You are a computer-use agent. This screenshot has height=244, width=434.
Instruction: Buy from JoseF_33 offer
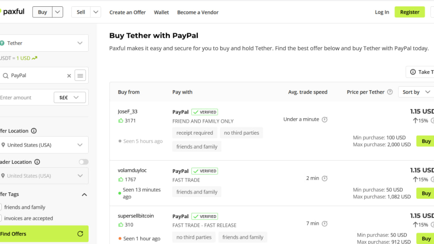click(x=426, y=141)
